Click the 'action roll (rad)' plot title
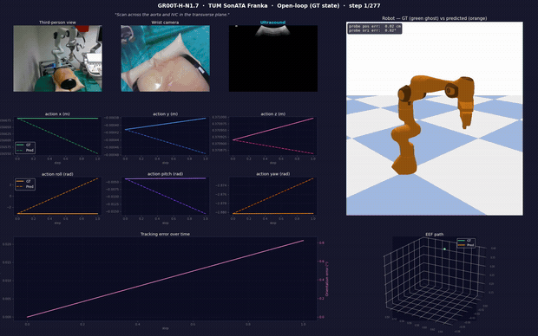This screenshot has height=336, width=538. point(57,174)
